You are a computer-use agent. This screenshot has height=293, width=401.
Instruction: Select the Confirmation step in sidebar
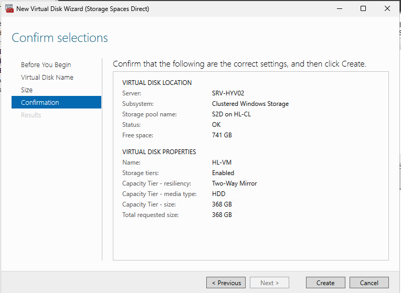click(x=40, y=103)
